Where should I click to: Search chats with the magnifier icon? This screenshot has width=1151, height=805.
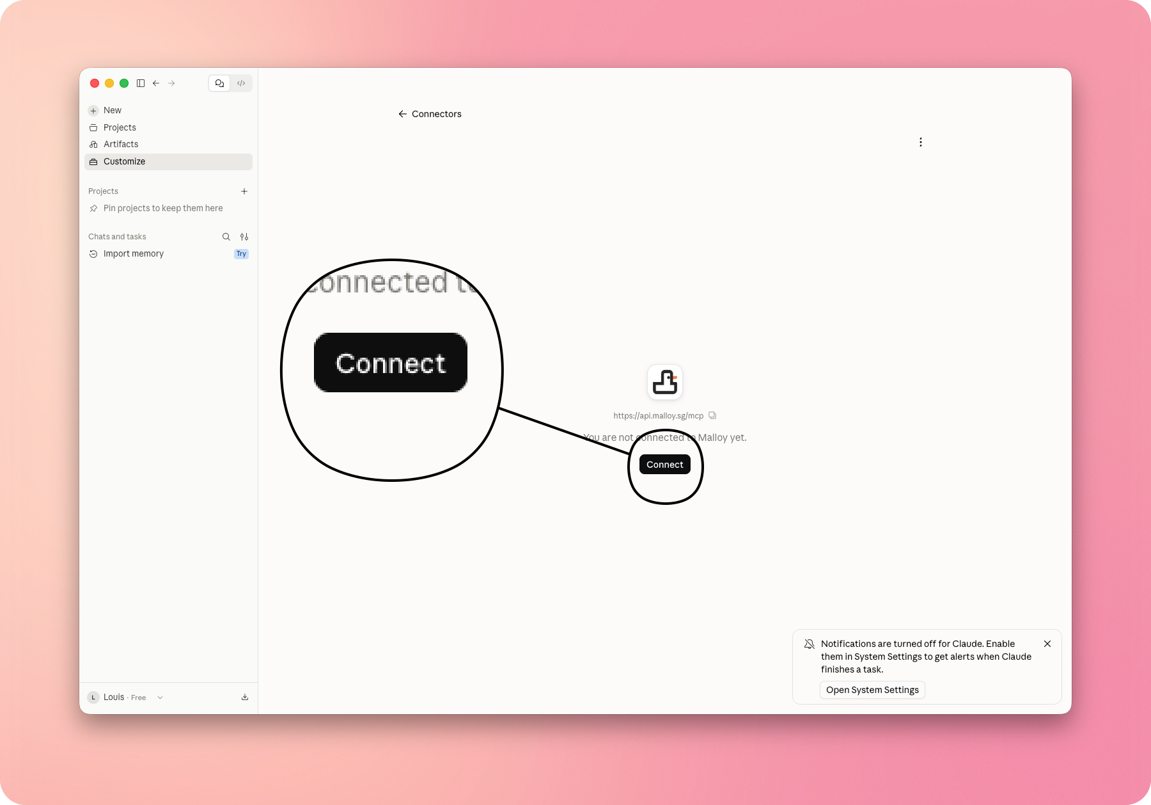point(226,237)
